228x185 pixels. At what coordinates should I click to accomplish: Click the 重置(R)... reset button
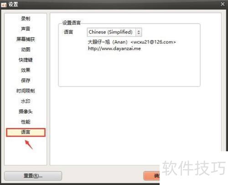click(x=33, y=176)
